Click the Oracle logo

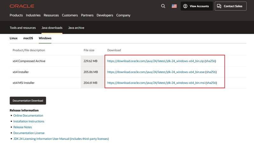click(22, 6)
